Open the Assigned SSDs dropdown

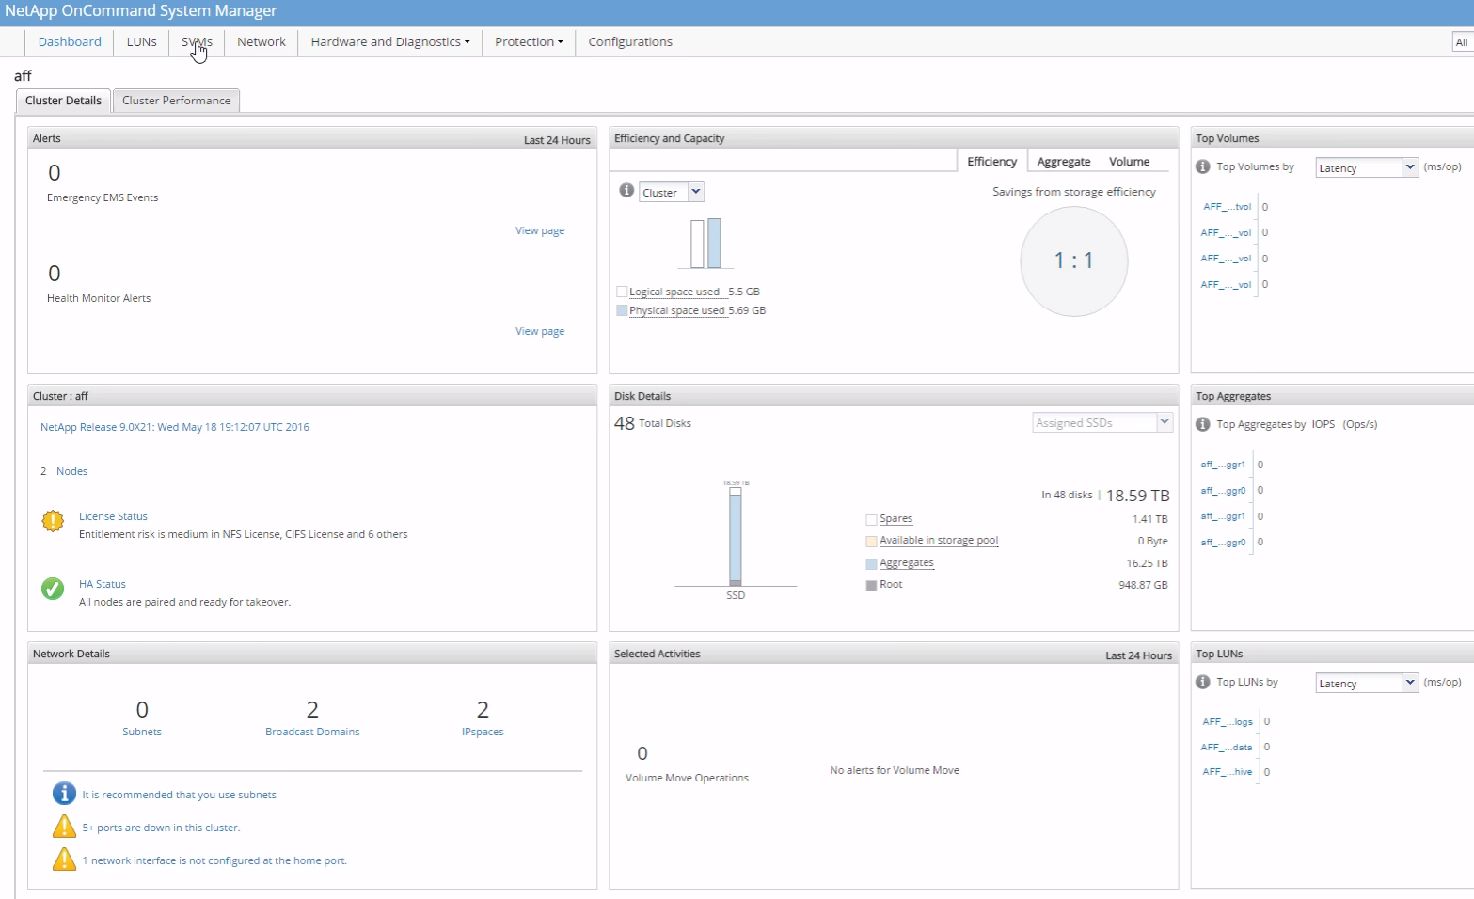pyautogui.click(x=1102, y=423)
